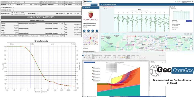The height and width of the screenshot is (97, 194).
Task: Switch map to Mappa view
Action: [184, 37]
